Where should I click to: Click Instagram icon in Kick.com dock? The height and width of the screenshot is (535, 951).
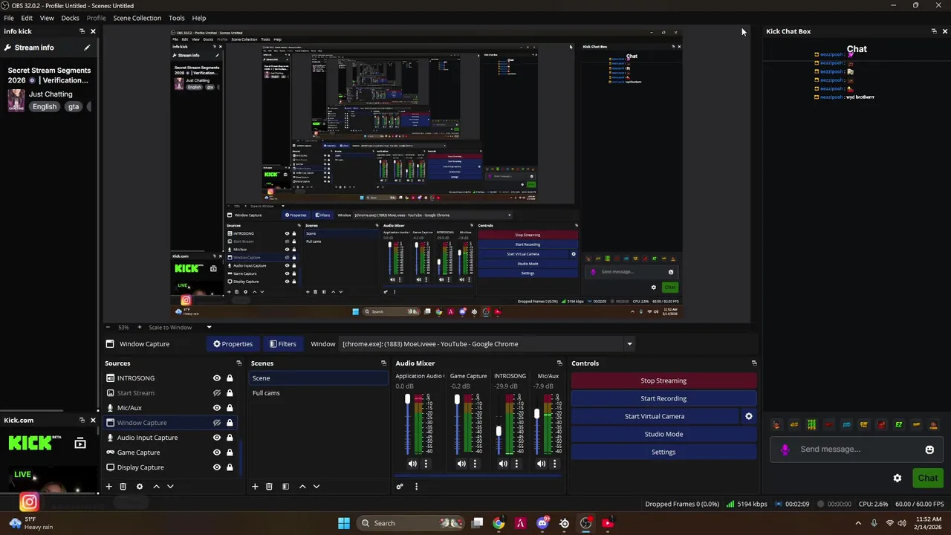(x=29, y=502)
